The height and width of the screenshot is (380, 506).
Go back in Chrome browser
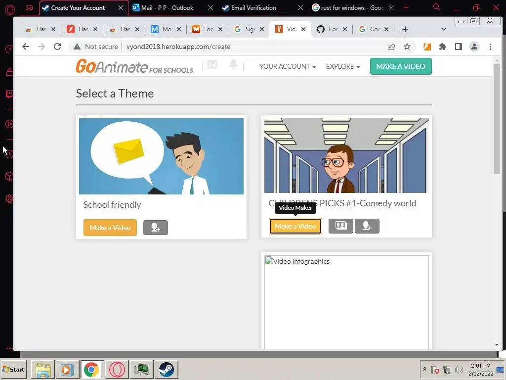(26, 47)
